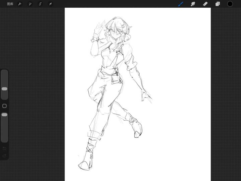Click the brush size slider handle
The image size is (241, 181).
pos(4,89)
